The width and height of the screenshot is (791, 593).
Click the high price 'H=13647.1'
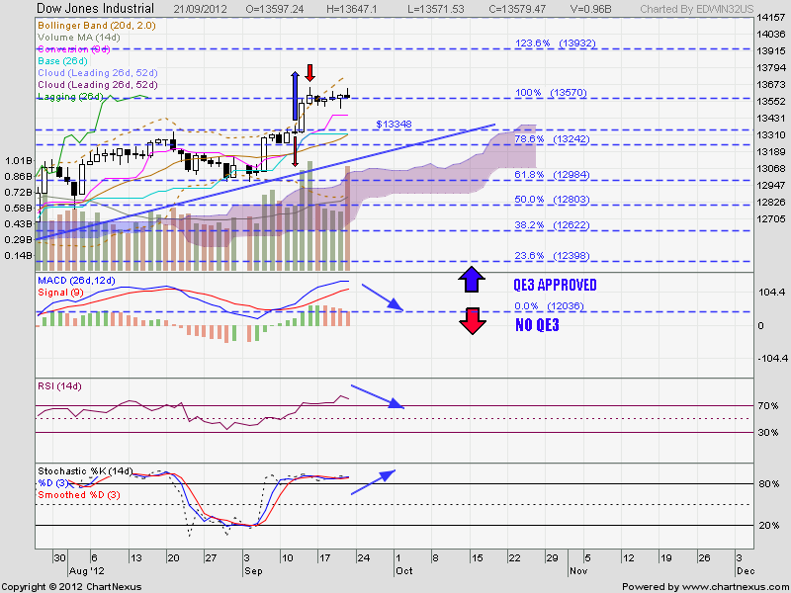click(x=352, y=9)
